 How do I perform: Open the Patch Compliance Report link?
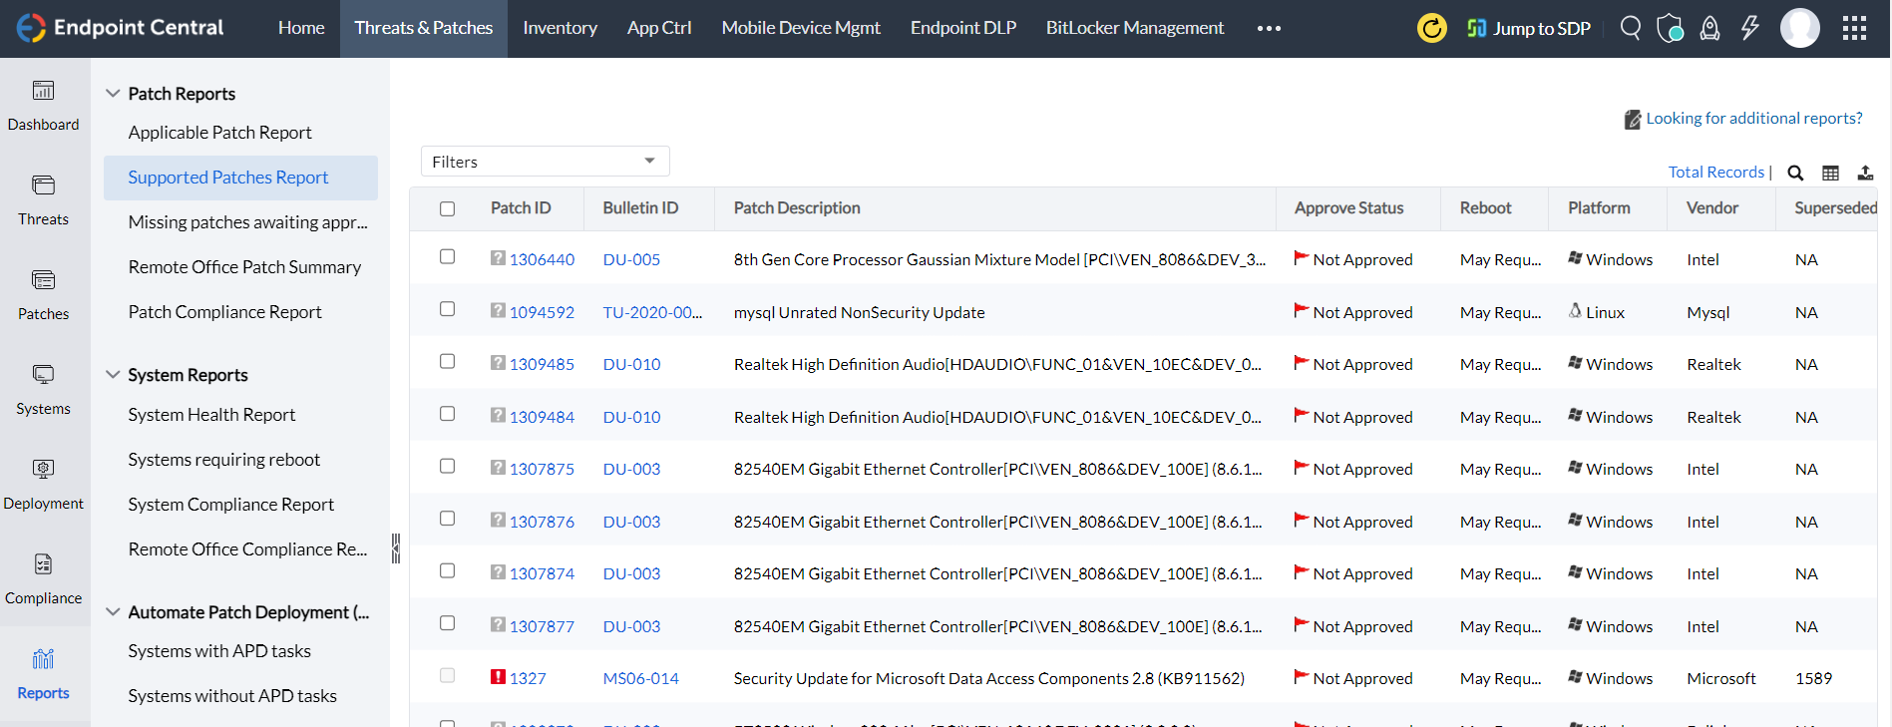pyautogui.click(x=224, y=312)
